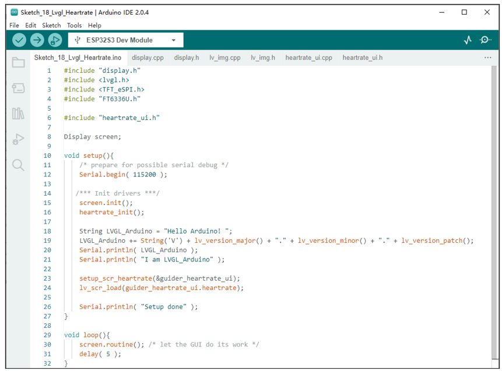Click the screen.routine(); line
This screenshot has width=502, height=371.
pyautogui.click(x=112, y=344)
